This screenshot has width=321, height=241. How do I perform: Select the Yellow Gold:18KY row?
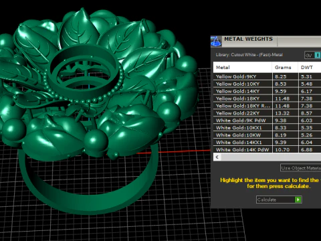tap(267, 98)
